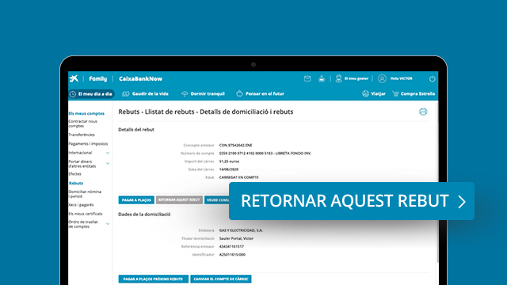Click the VEURE COMU... button
Image resolution: width=507 pixels, height=285 pixels.
click(x=216, y=200)
